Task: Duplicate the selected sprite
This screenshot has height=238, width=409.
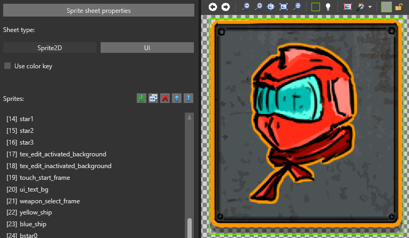Action: tap(153, 98)
